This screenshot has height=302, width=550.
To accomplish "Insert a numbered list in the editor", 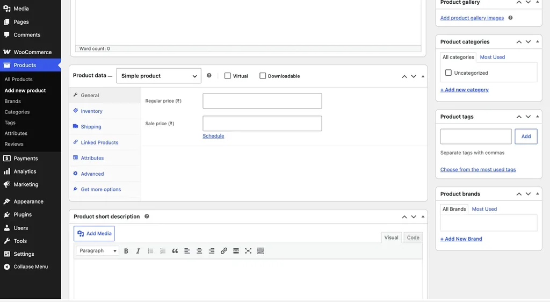I will click(163, 251).
